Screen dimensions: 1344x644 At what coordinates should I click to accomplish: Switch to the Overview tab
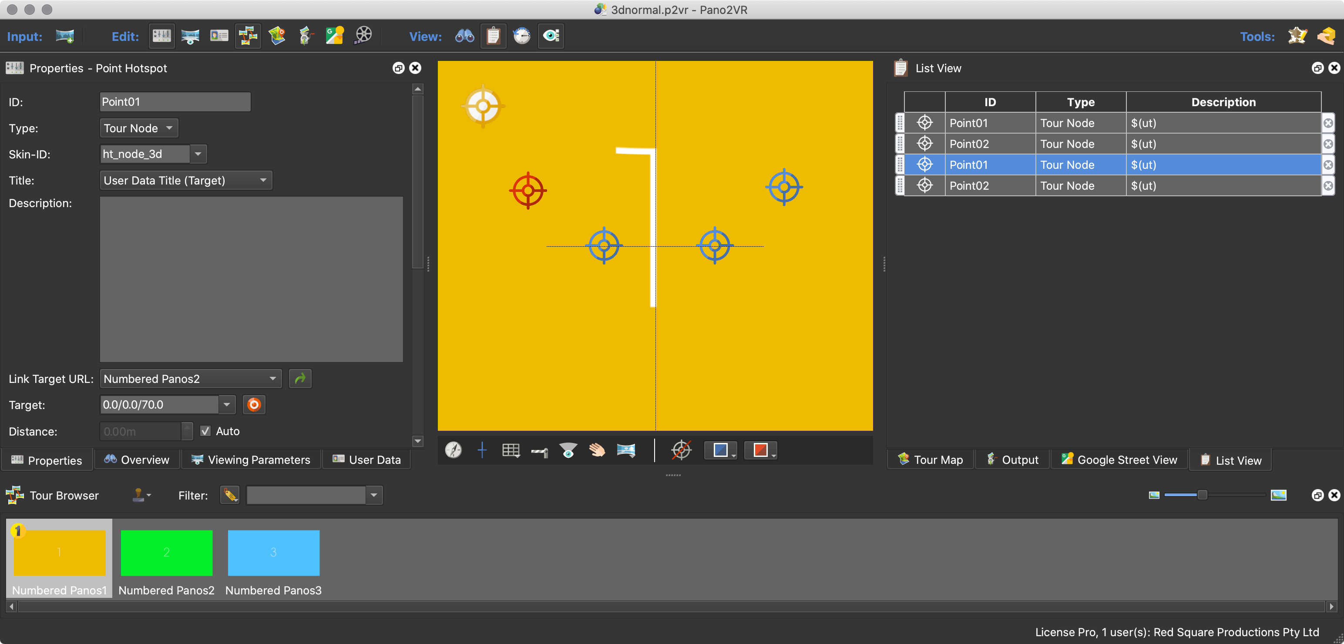137,460
